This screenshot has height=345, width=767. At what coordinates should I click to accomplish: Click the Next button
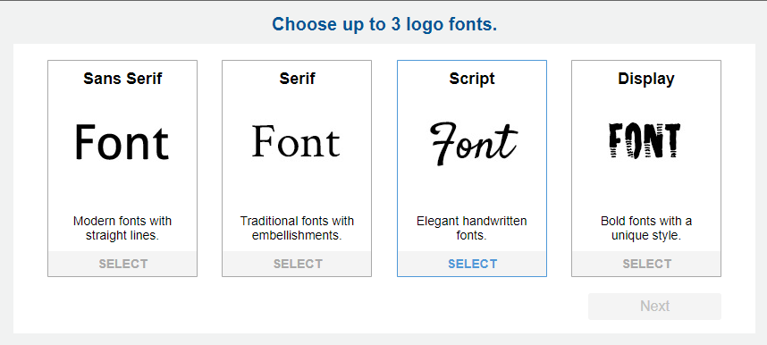point(654,307)
